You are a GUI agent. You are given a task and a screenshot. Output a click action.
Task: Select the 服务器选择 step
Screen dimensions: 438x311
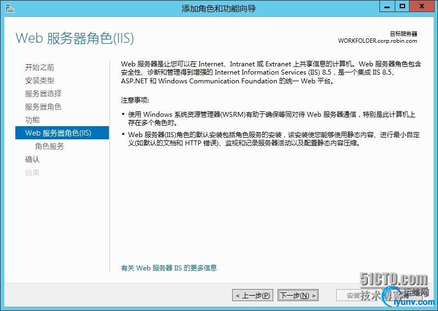[43, 93]
